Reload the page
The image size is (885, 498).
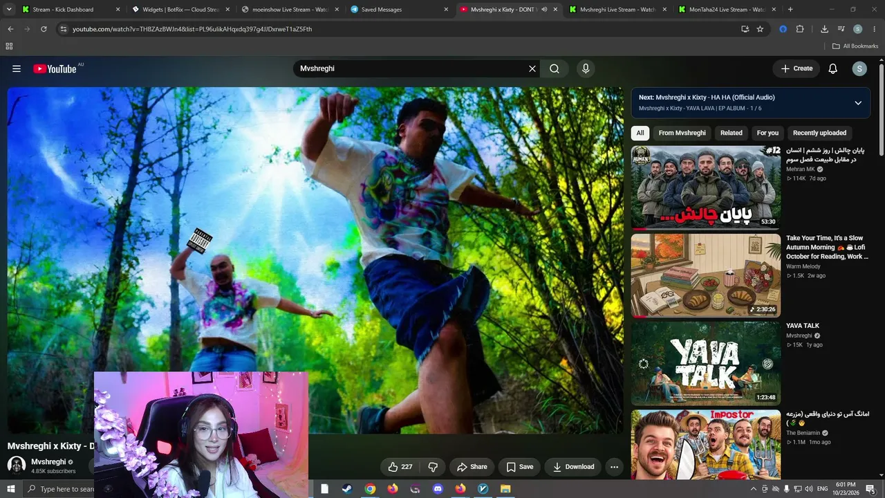pos(44,29)
